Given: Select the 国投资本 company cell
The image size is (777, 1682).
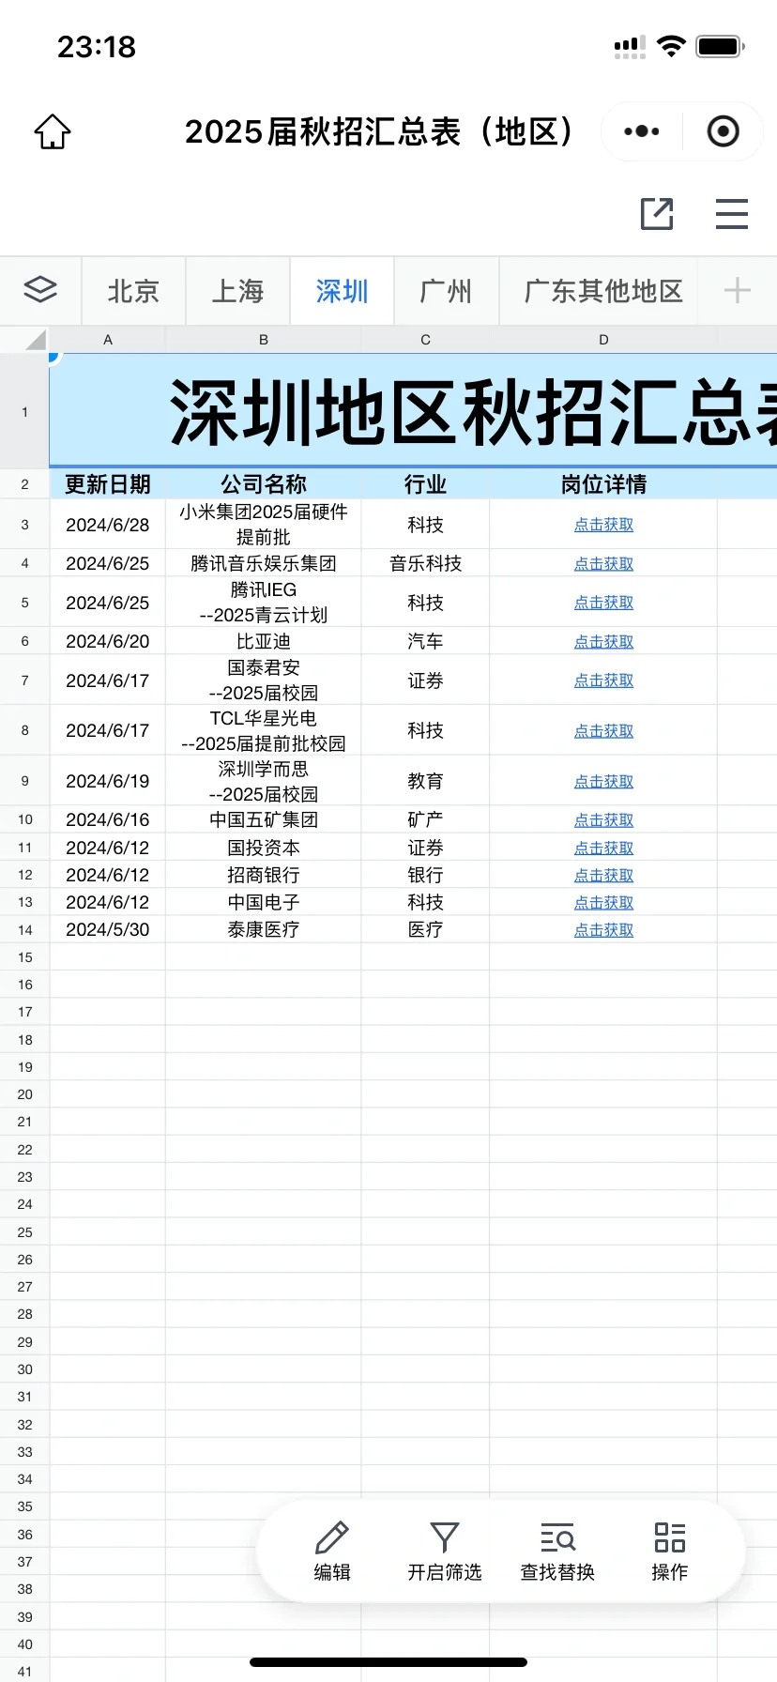Looking at the screenshot, I should 264,848.
